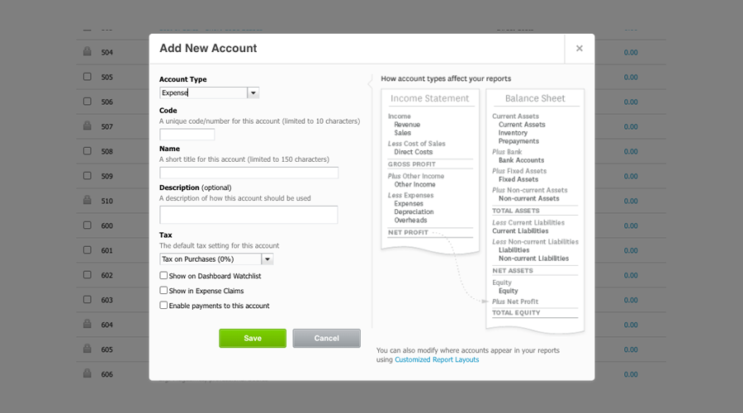743x413 pixels.
Task: Select the lock icon on row 510
Action: 87,201
